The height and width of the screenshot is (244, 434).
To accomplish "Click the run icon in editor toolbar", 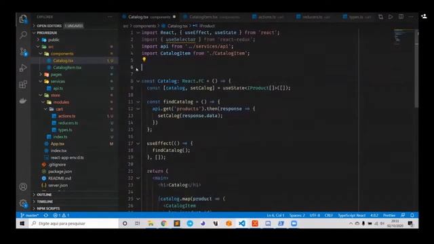I will pyautogui.click(x=391, y=17).
